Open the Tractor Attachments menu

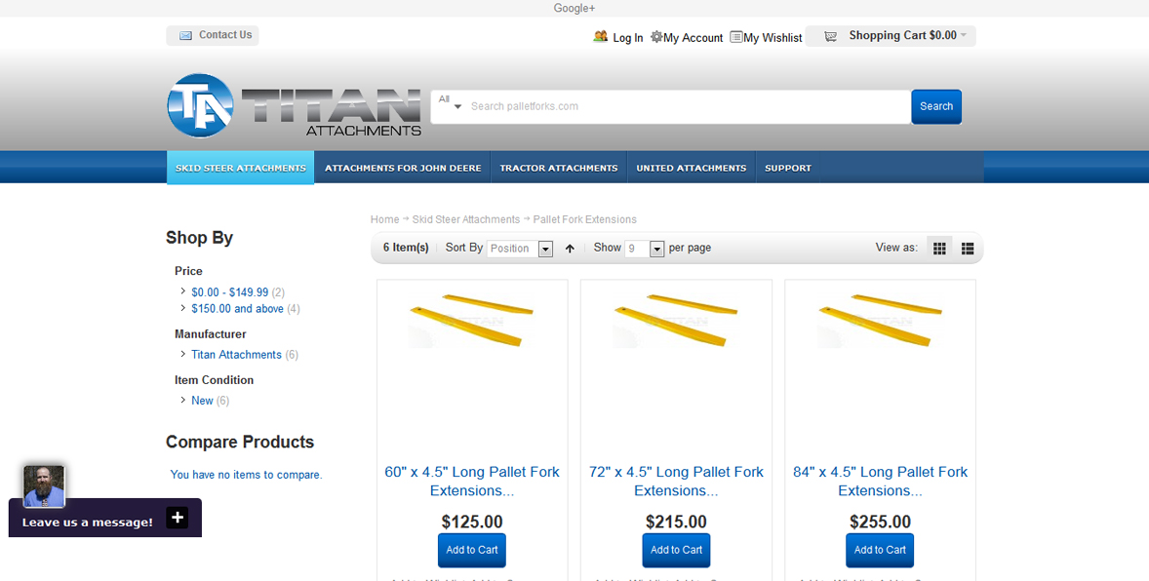(559, 168)
